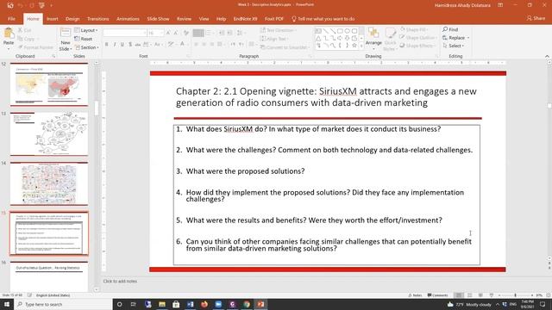Expand the shapes gallery More arrow
552x310 pixels.
click(x=361, y=46)
